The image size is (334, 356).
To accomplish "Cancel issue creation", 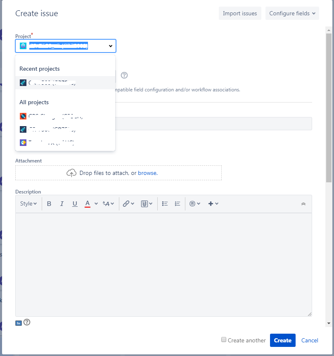I will click(310, 340).
